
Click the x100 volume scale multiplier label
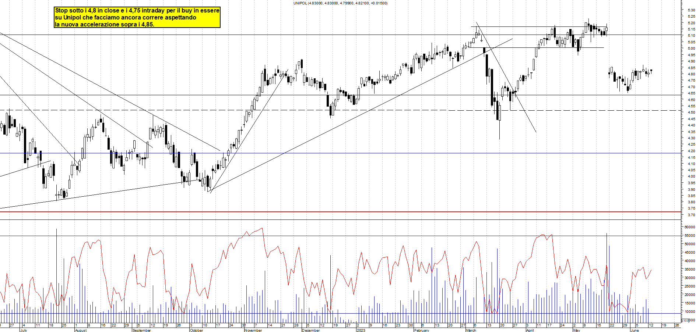point(685,321)
